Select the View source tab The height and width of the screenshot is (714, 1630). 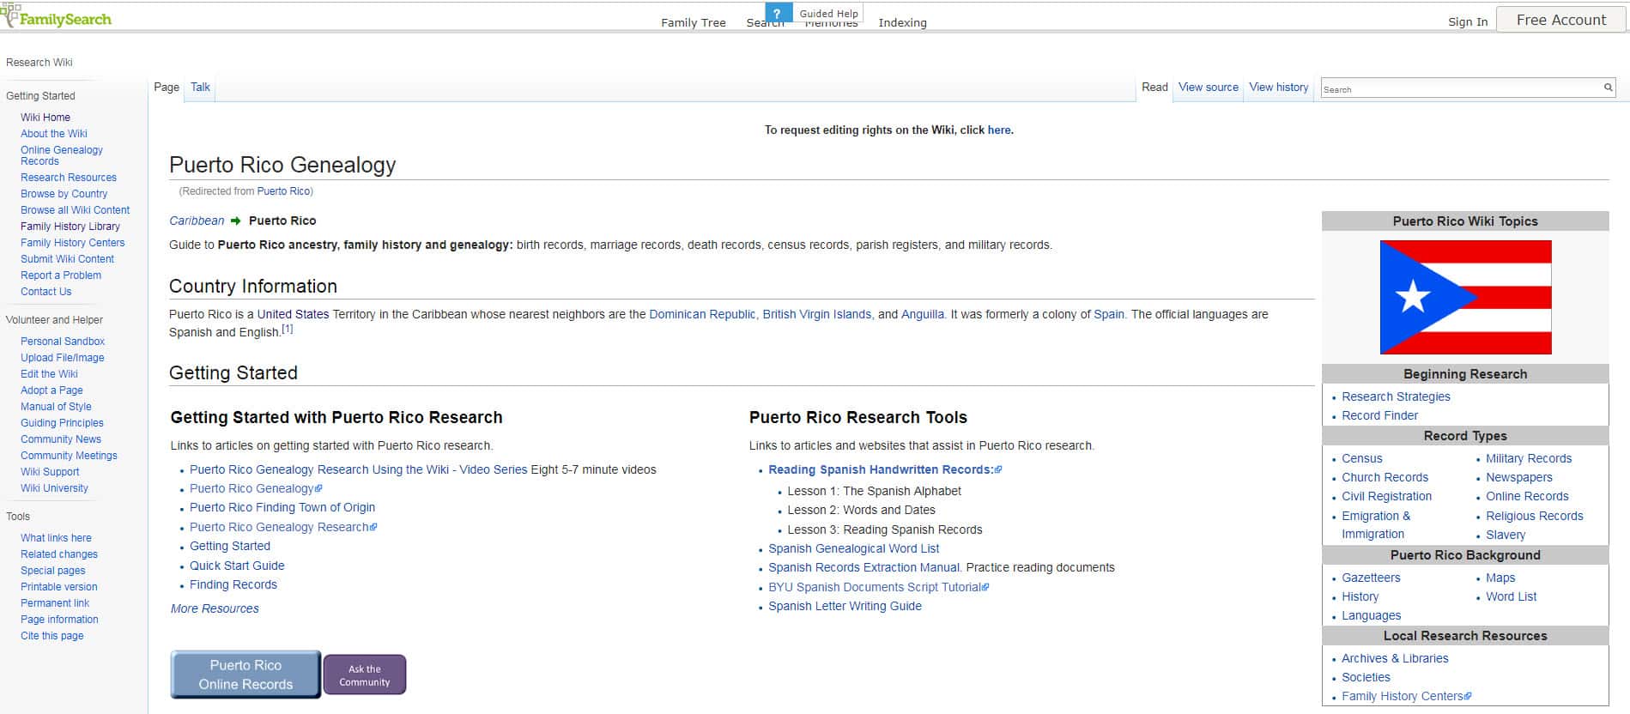(1208, 88)
